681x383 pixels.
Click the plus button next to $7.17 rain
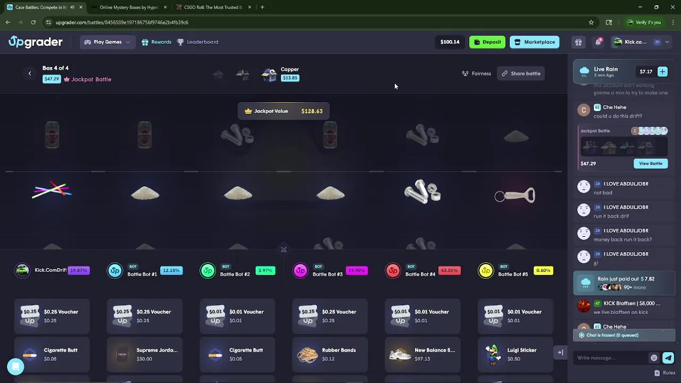pyautogui.click(x=662, y=71)
